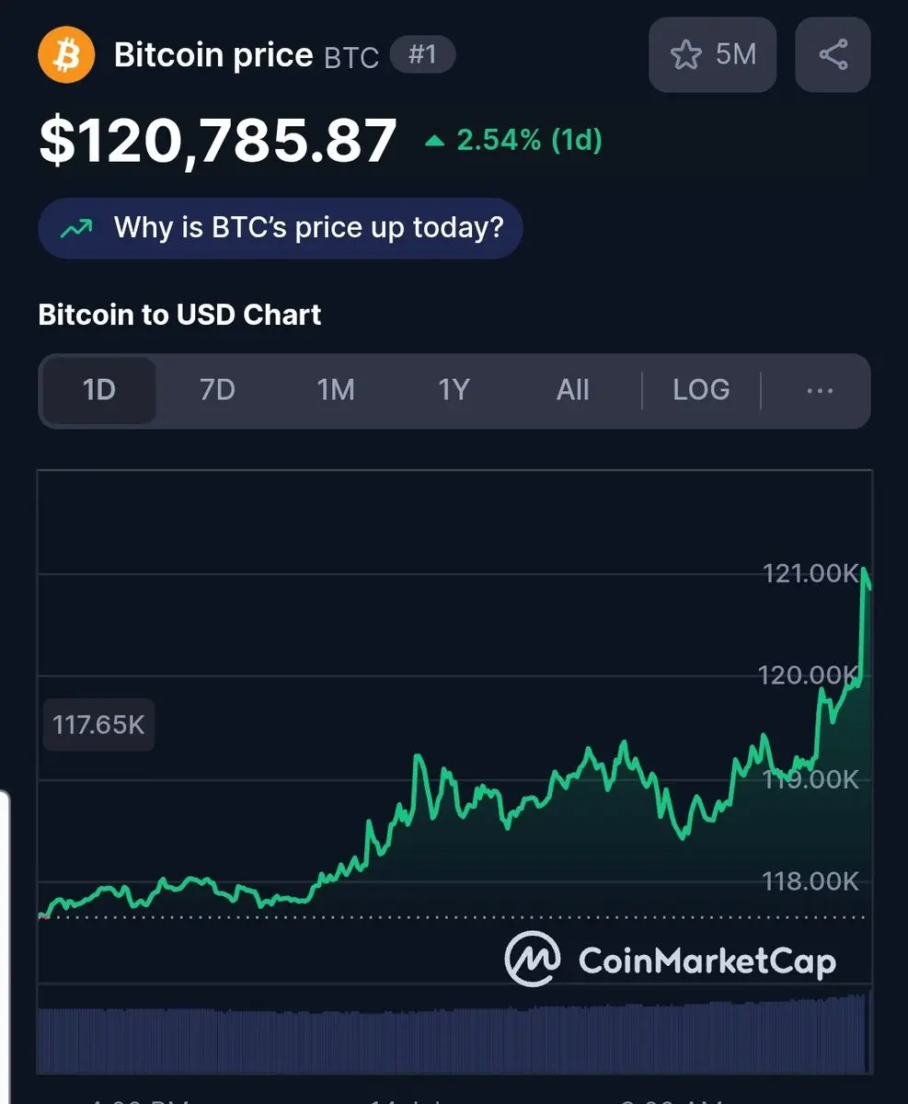Viewport: 908px width, 1104px height.
Task: Click the orange Bitcoin logo icon
Action: pyautogui.click(x=66, y=55)
